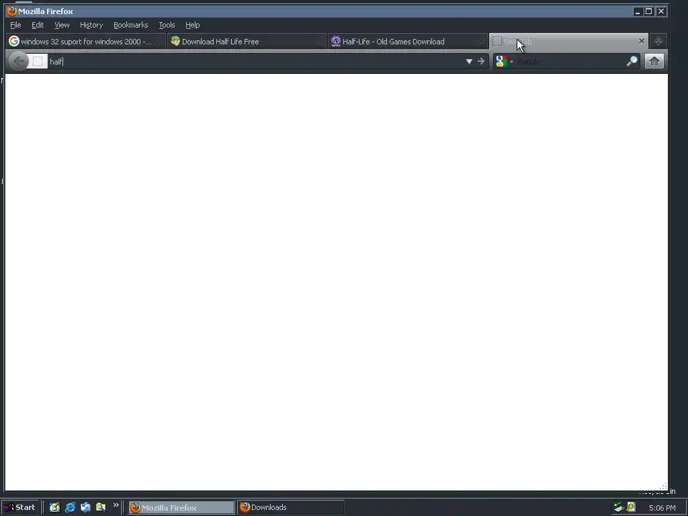Viewport: 688px width, 516px height.
Task: Switch to 'Half-Life - Old Games Download' tab
Action: [x=408, y=41]
